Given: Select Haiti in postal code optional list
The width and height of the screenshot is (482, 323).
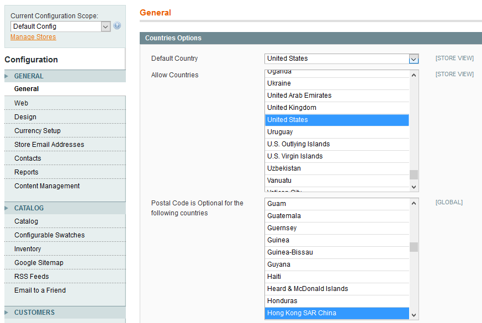Looking at the screenshot, I should [x=274, y=277].
